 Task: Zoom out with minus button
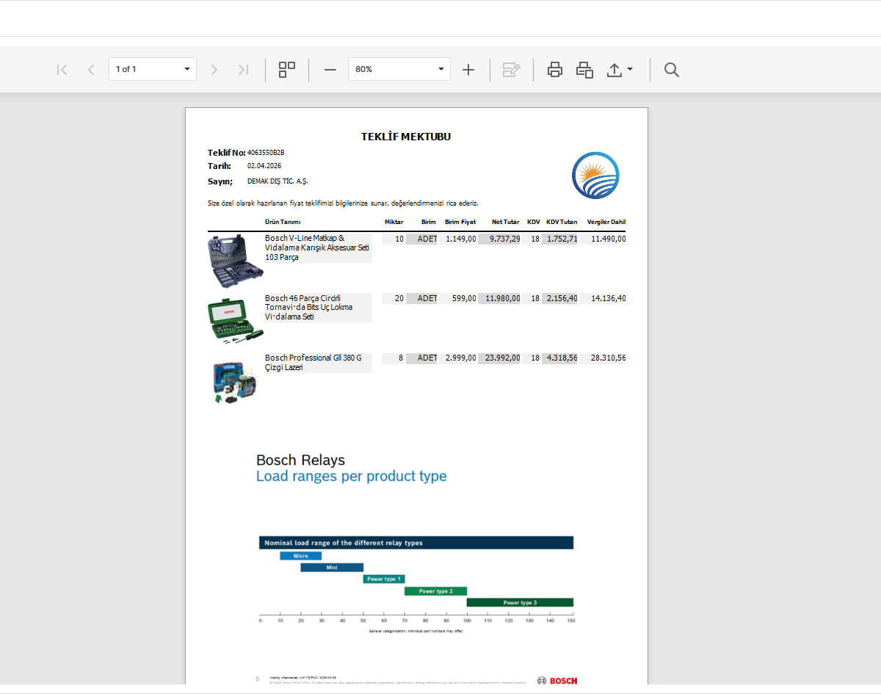point(330,70)
